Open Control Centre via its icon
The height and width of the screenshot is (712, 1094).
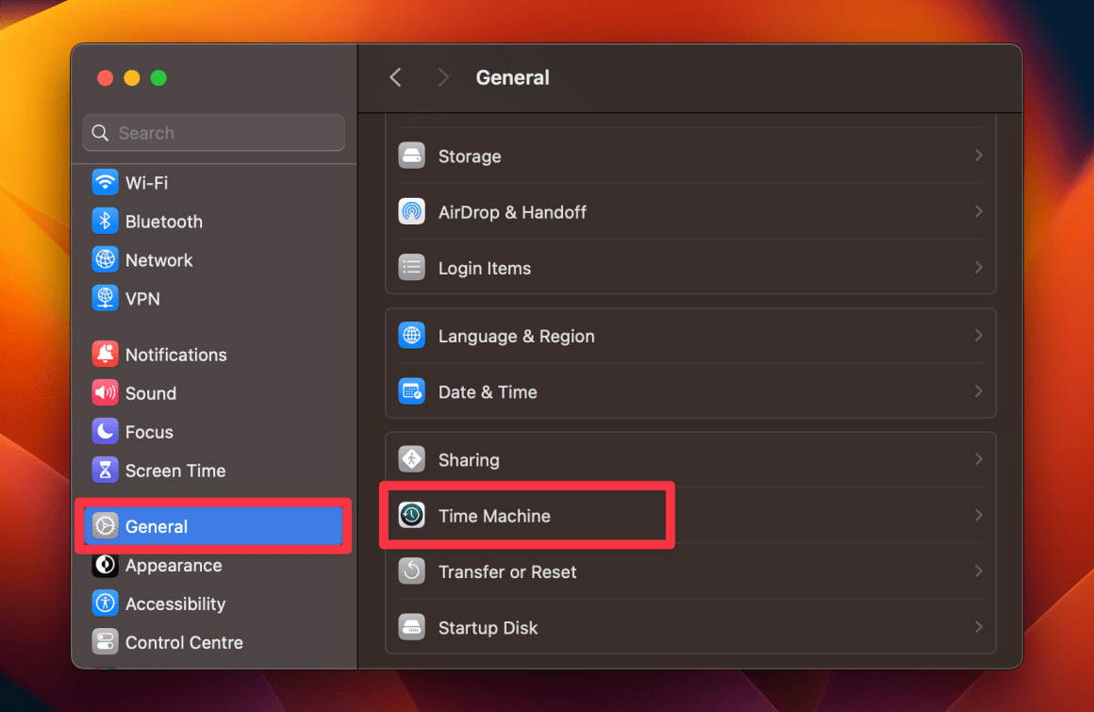pos(106,642)
